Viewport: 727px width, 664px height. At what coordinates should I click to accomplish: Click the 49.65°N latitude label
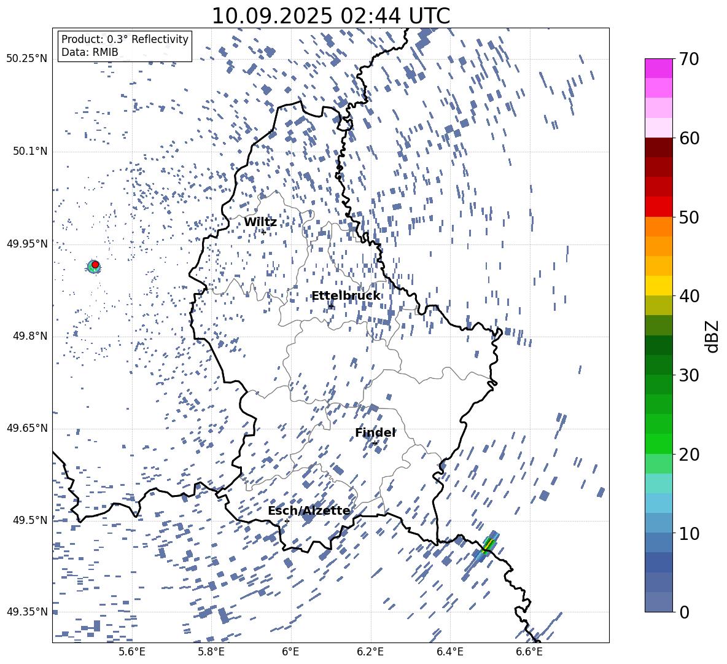pos(27,428)
